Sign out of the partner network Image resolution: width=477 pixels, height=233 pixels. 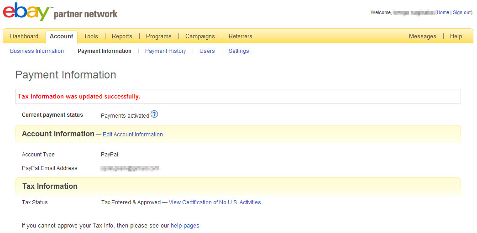pos(462,12)
